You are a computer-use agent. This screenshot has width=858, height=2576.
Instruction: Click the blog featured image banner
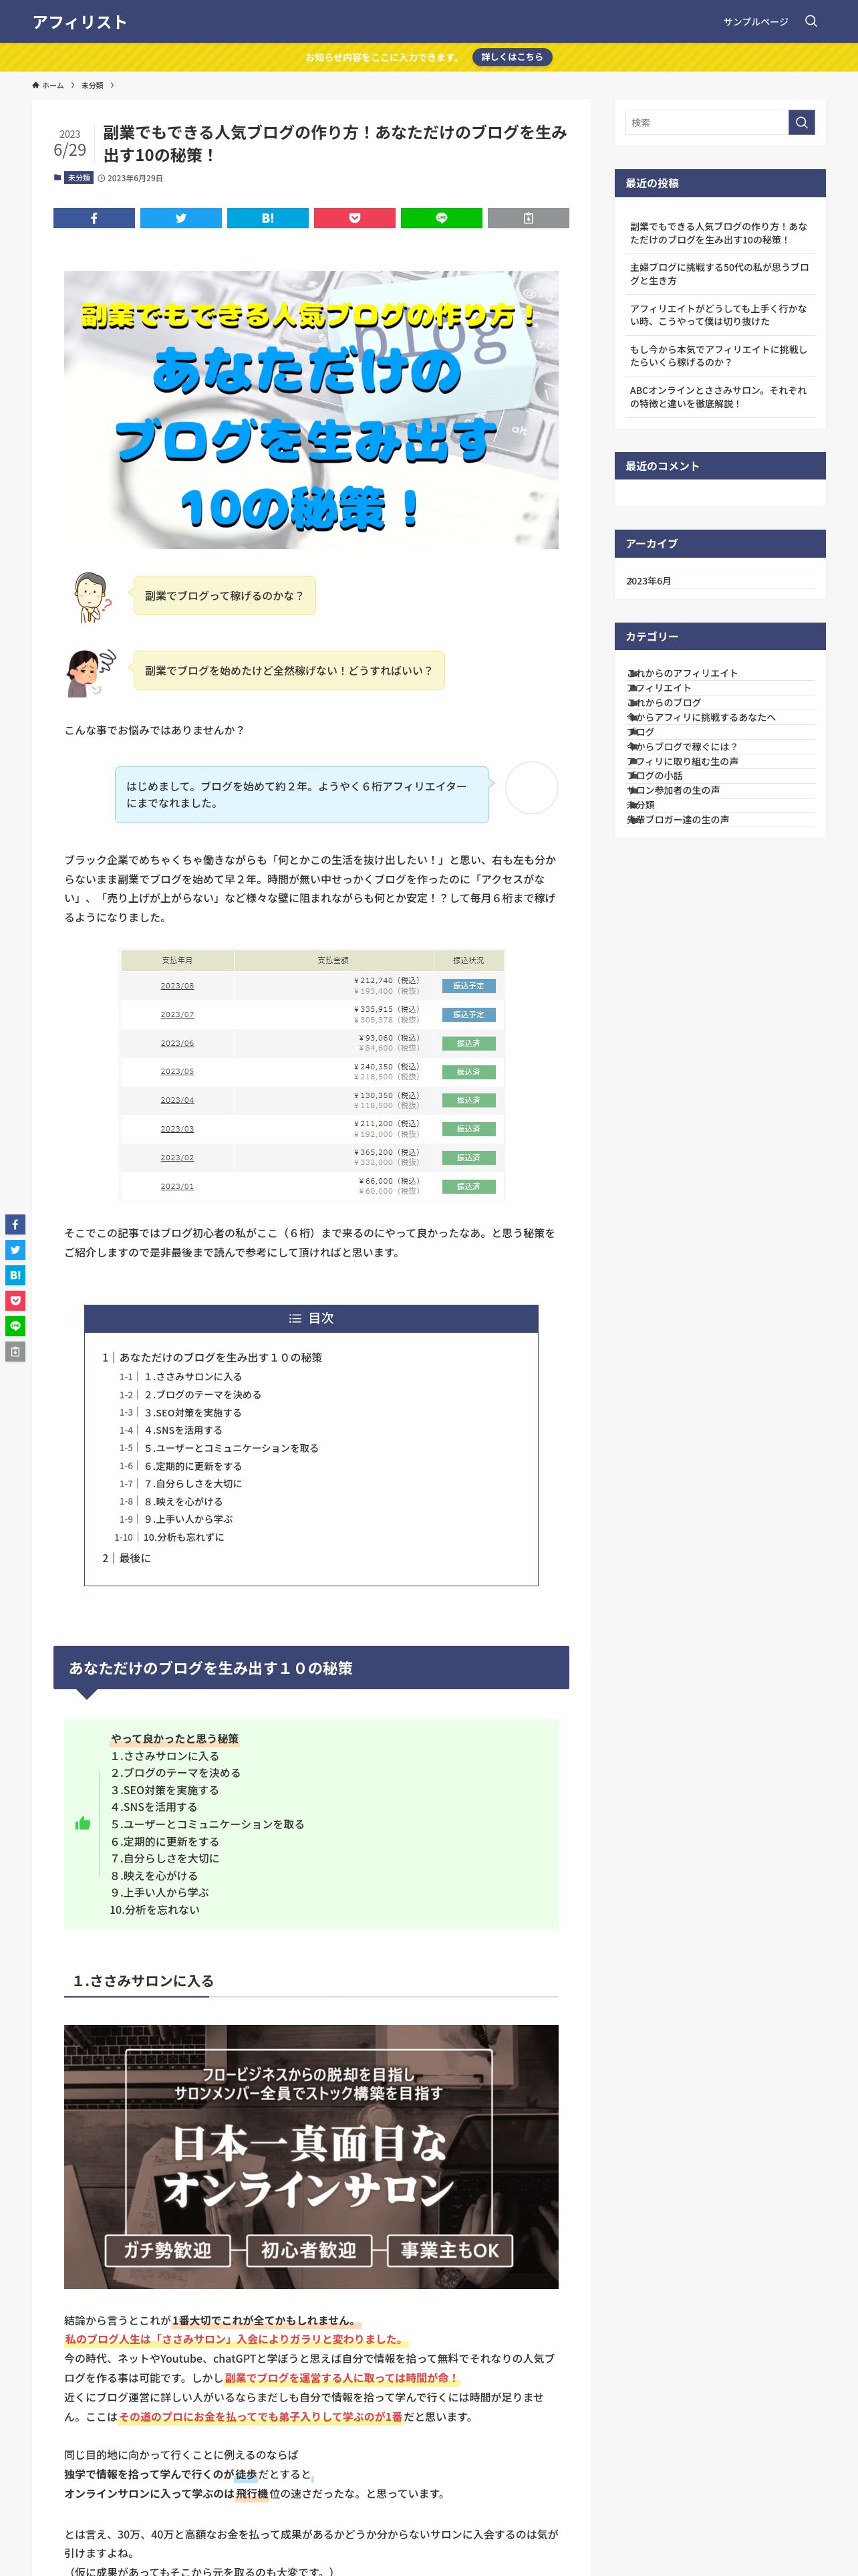(311, 410)
